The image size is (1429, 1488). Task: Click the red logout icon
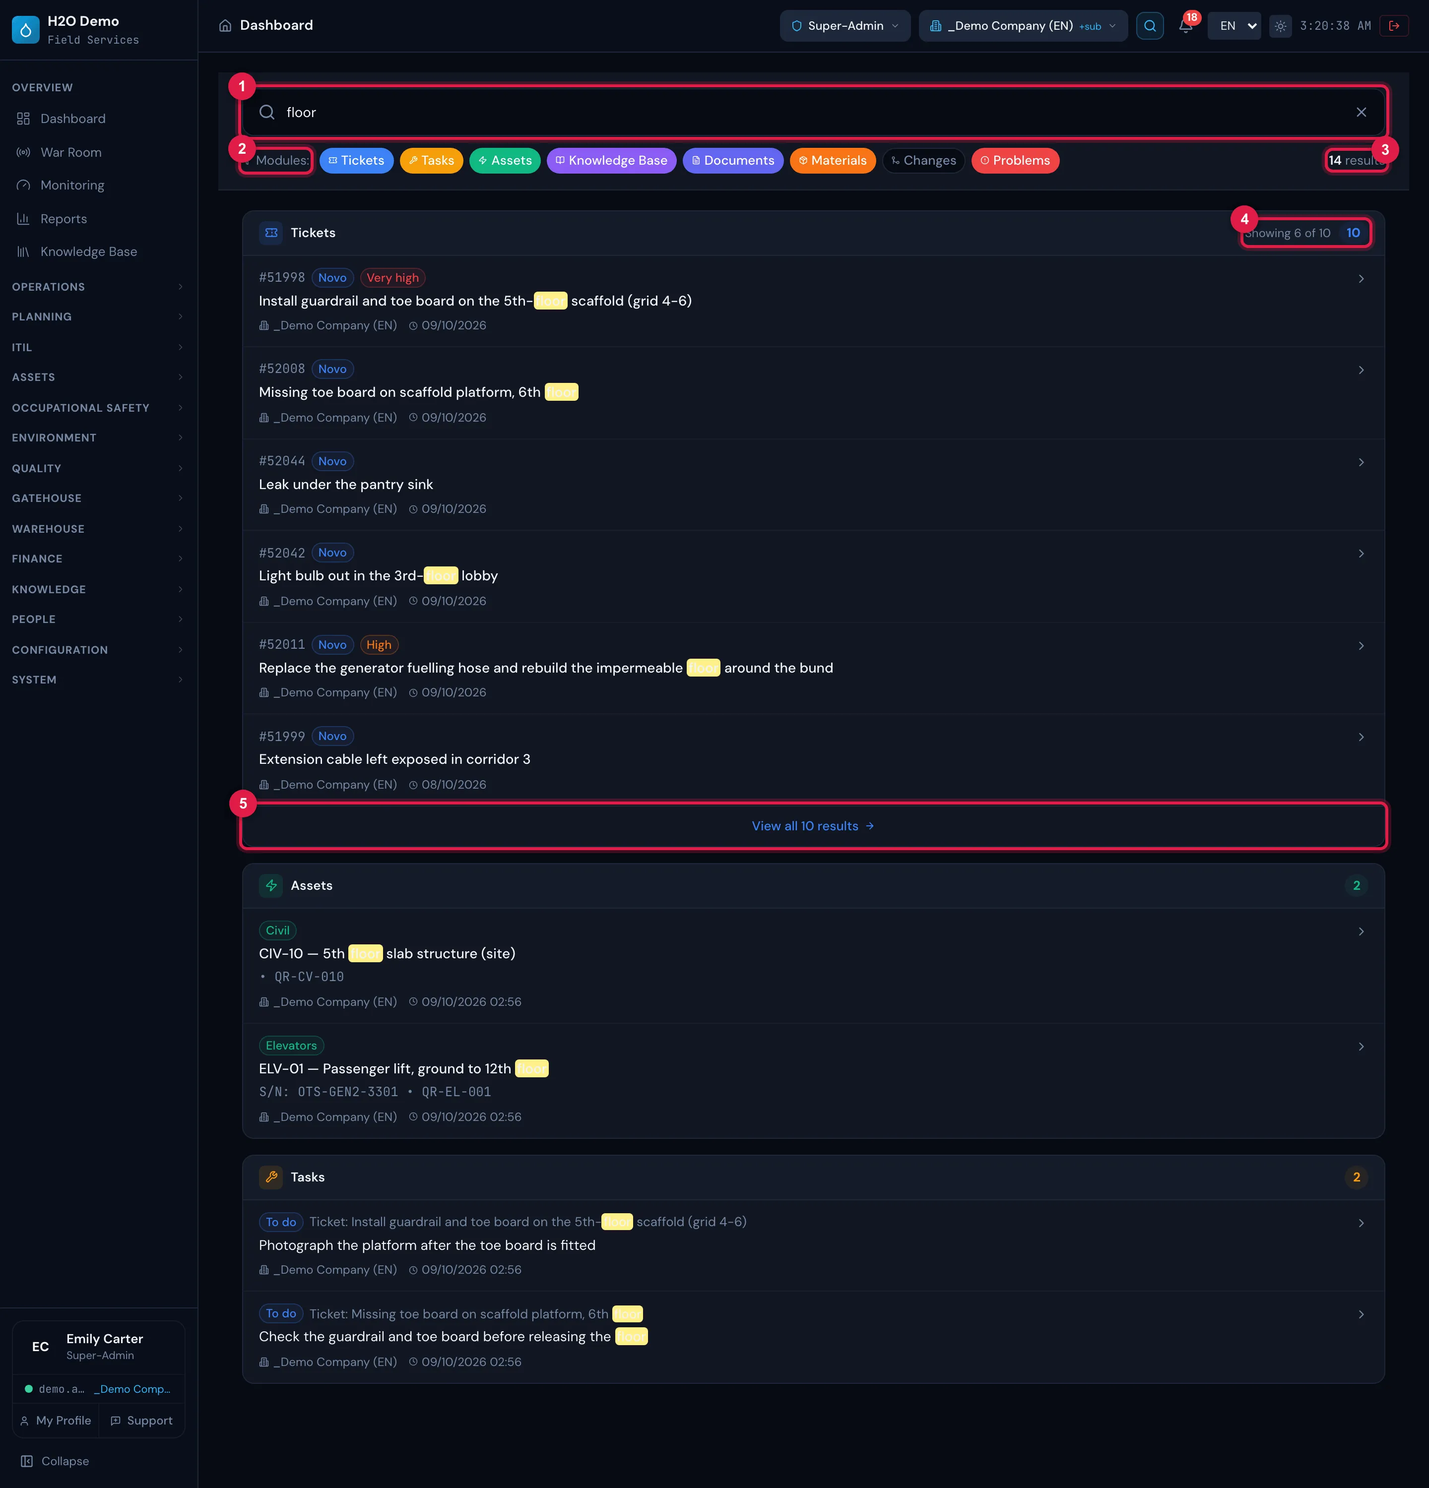click(x=1394, y=26)
